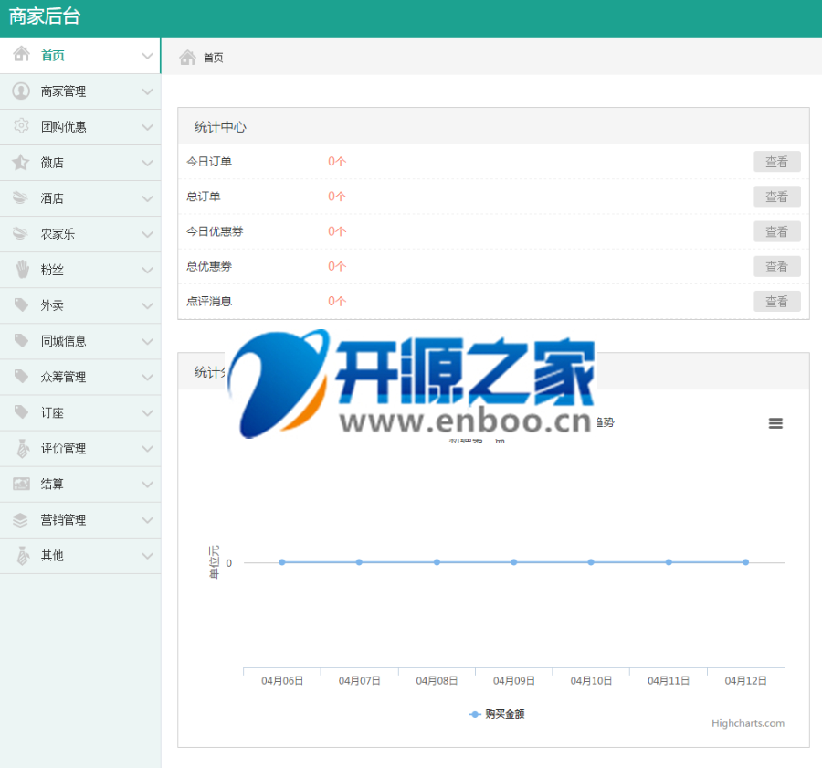Open the 营销管理 menu label
822x768 pixels.
(63, 520)
